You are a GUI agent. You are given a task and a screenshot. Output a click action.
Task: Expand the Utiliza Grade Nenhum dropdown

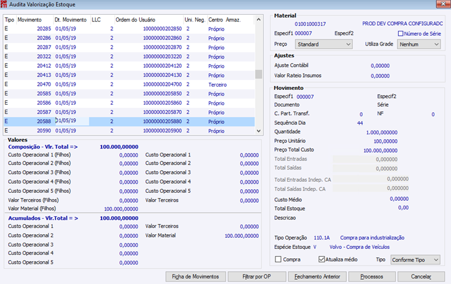(419, 44)
